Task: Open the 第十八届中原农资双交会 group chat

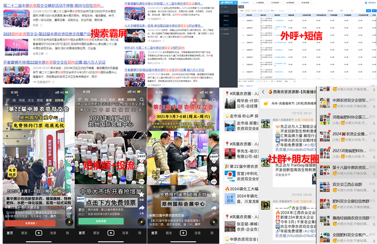Action: click(350, 167)
